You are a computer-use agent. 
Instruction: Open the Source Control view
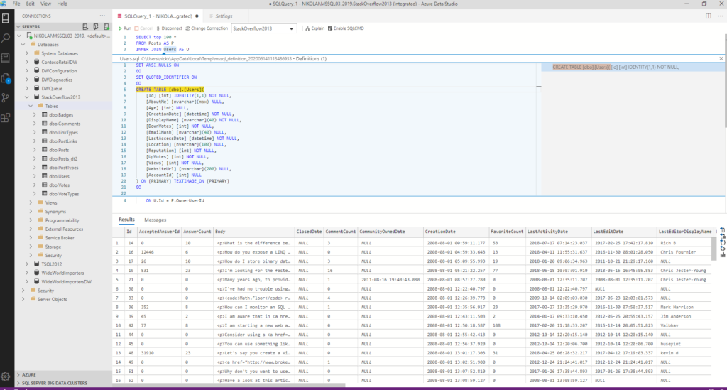click(6, 98)
